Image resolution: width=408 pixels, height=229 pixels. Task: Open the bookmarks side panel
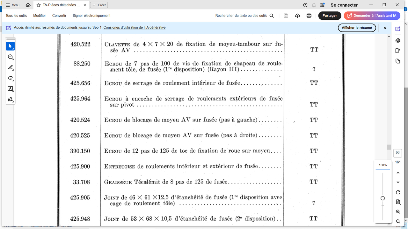click(398, 51)
